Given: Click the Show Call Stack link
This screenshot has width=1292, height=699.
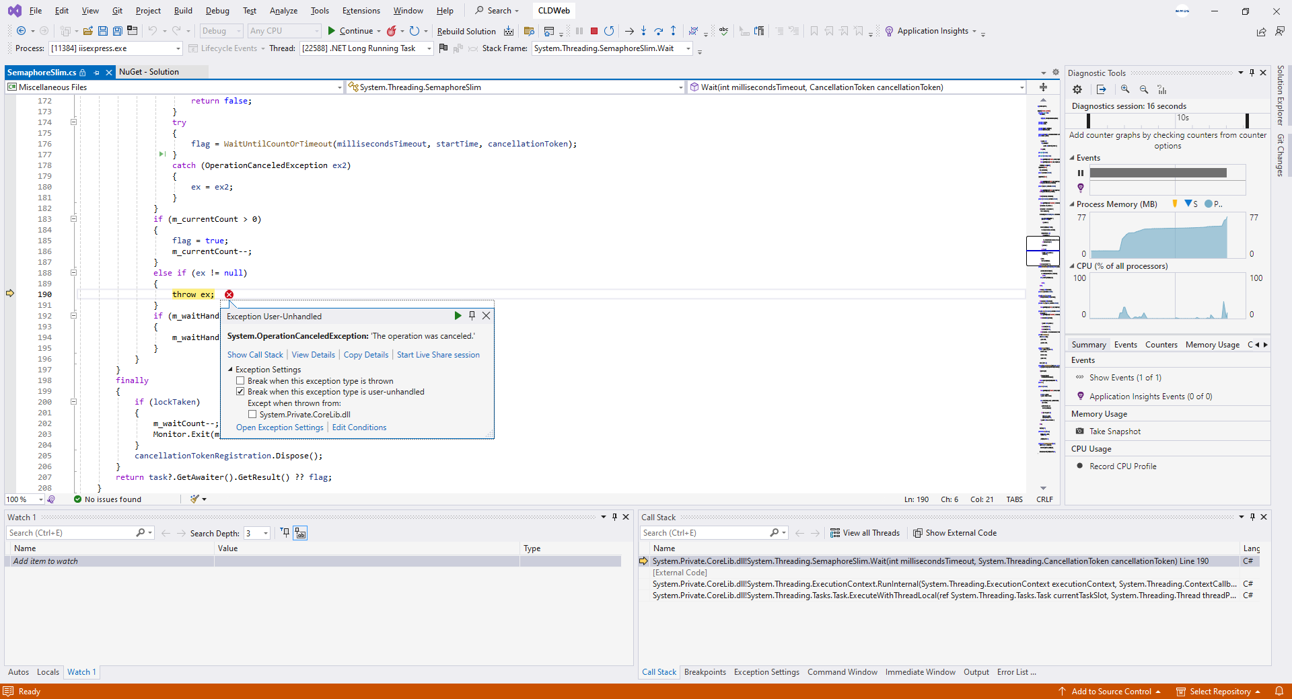Looking at the screenshot, I should click(255, 355).
